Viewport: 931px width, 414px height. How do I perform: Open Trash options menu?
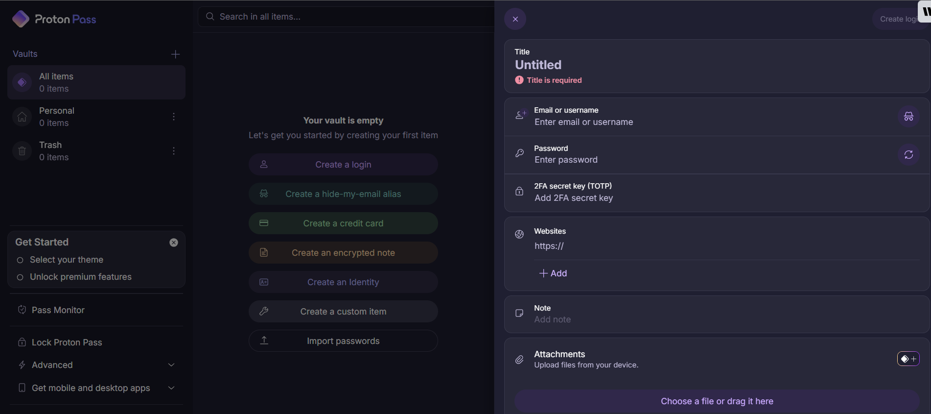click(x=174, y=151)
